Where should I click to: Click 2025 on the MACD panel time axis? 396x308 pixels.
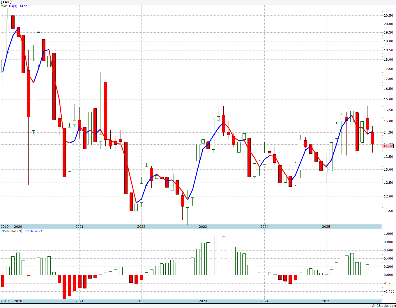[x=326, y=301]
